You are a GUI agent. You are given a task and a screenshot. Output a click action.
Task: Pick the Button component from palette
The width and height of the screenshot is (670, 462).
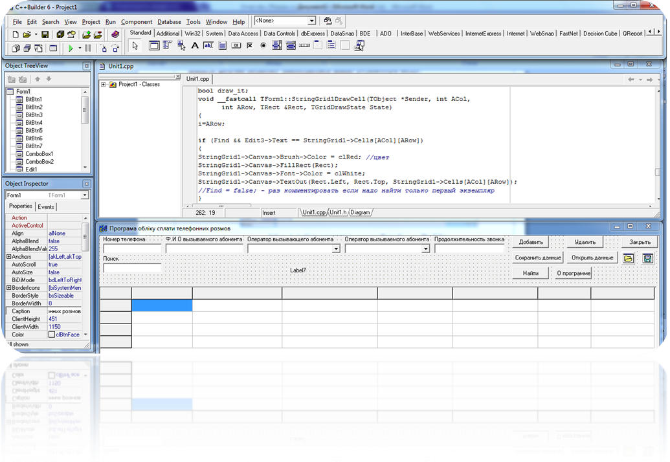tap(236, 46)
